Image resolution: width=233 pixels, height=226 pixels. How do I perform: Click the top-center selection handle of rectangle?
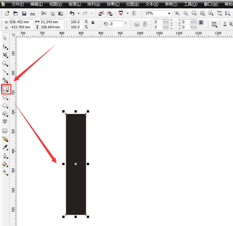[x=76, y=111]
